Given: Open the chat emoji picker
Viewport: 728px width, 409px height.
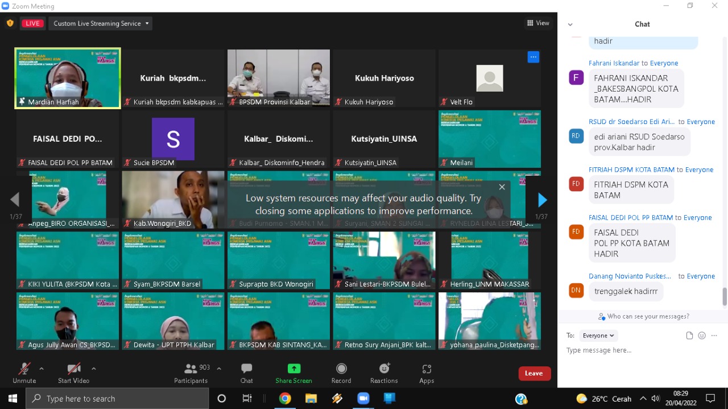Looking at the screenshot, I should click(702, 336).
